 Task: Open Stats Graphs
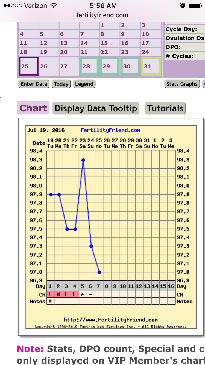point(182,84)
